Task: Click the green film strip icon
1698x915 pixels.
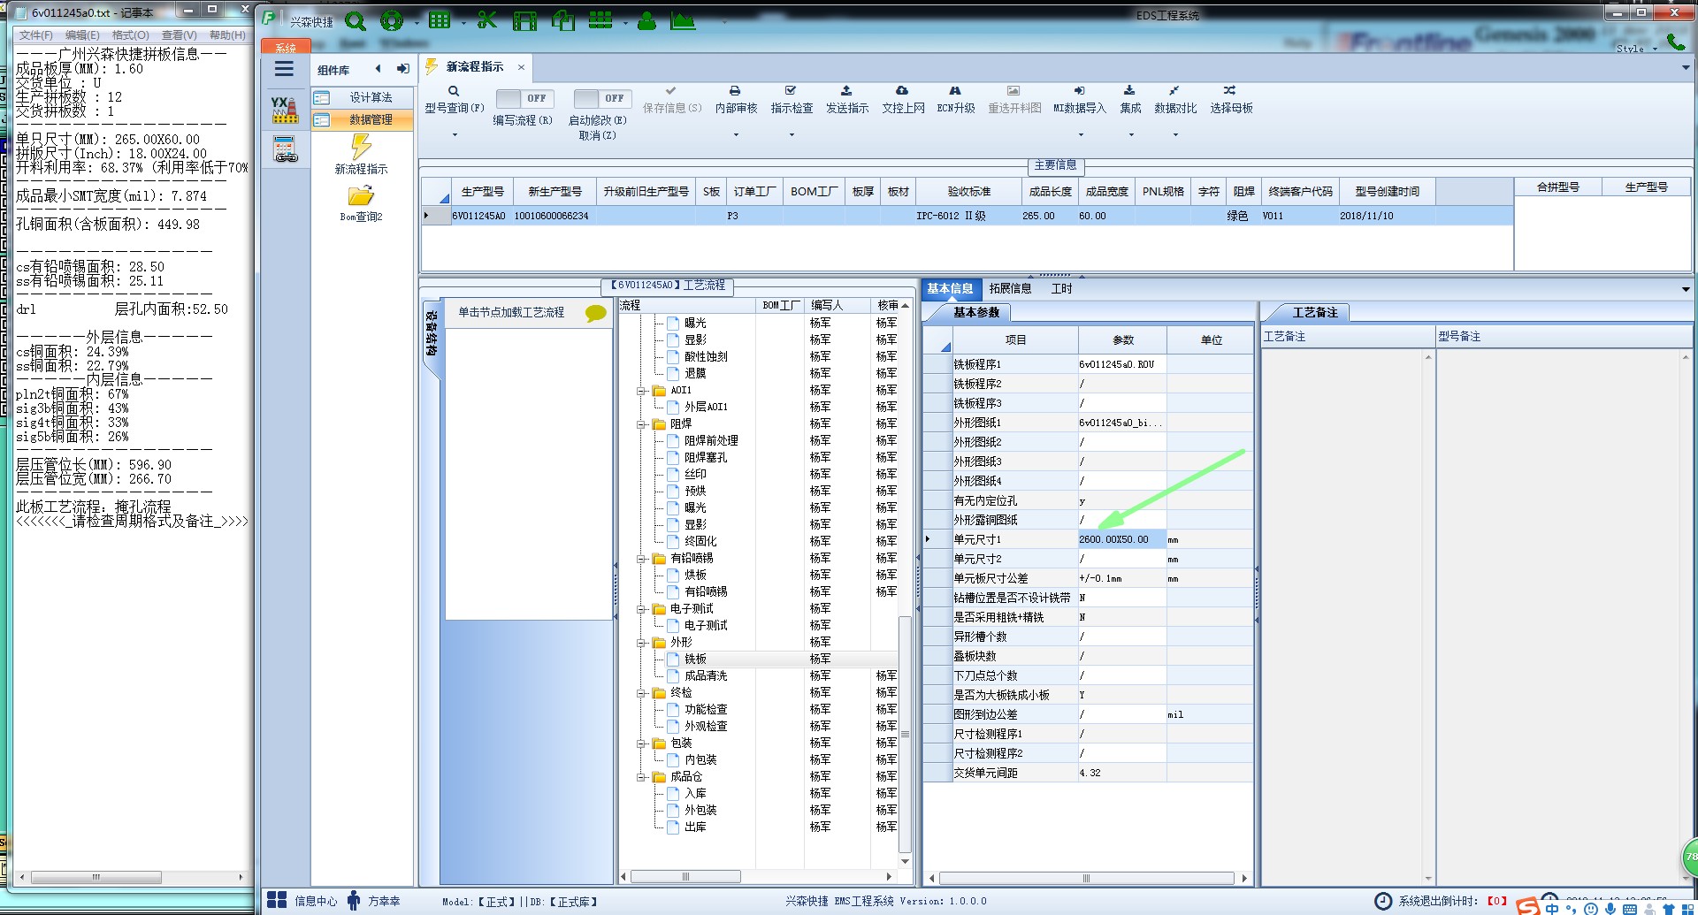Action: 525,20
